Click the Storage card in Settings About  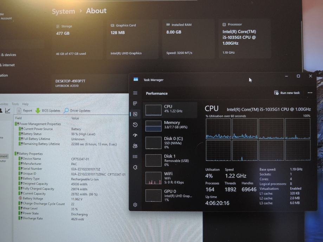click(x=77, y=40)
